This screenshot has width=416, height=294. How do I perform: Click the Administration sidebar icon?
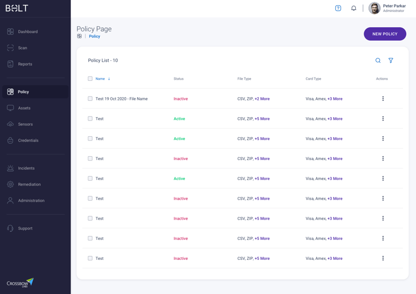(x=10, y=201)
